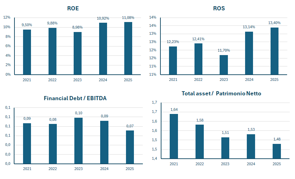Click the 1,48 data label
This screenshot has height=179, width=295.
(277, 139)
